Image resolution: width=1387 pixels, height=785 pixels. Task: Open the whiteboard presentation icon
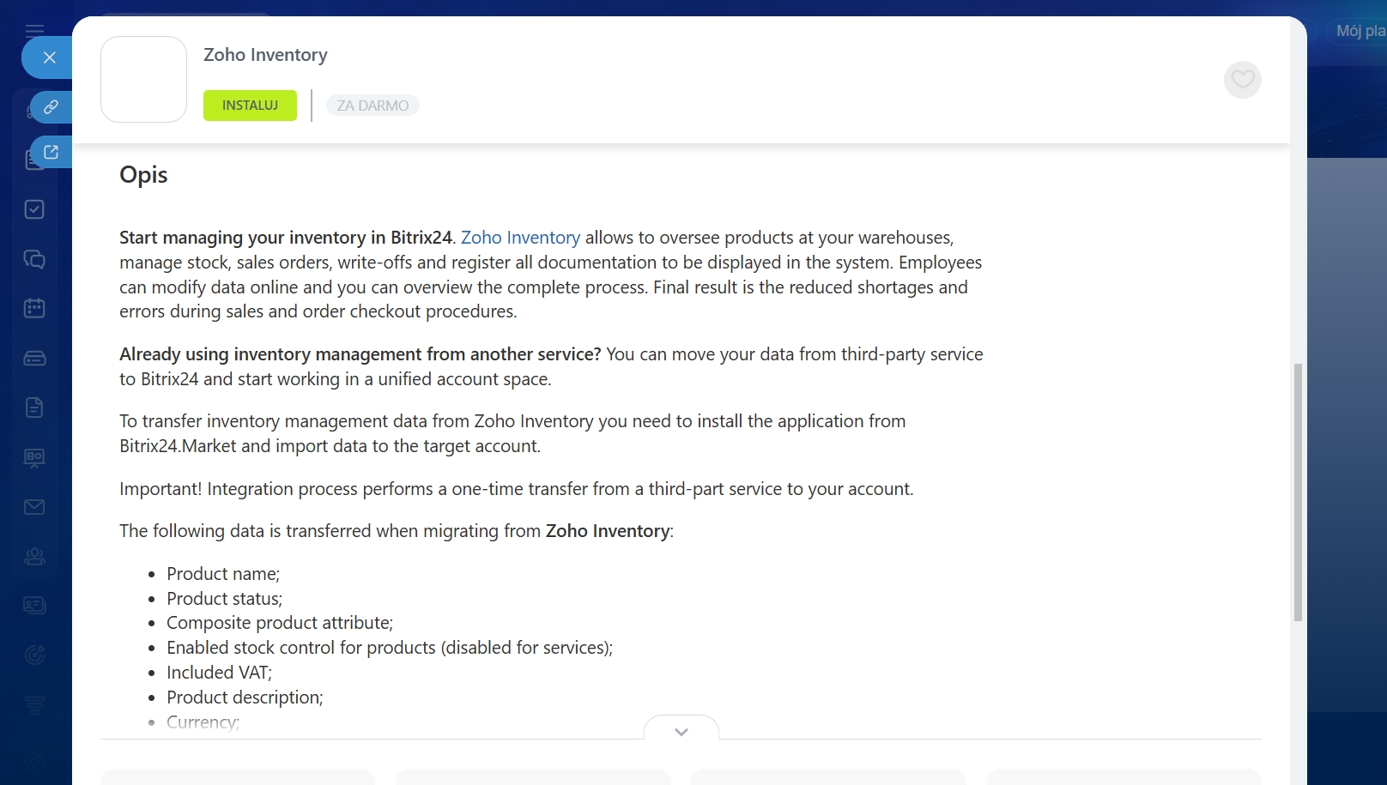[34, 457]
